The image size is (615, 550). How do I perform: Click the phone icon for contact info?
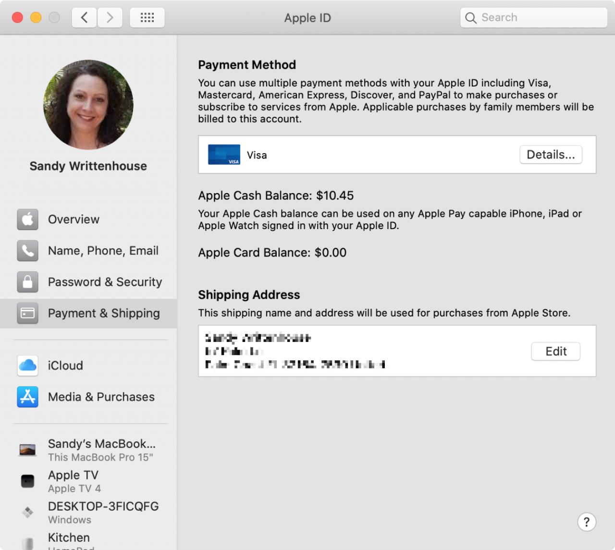28,251
